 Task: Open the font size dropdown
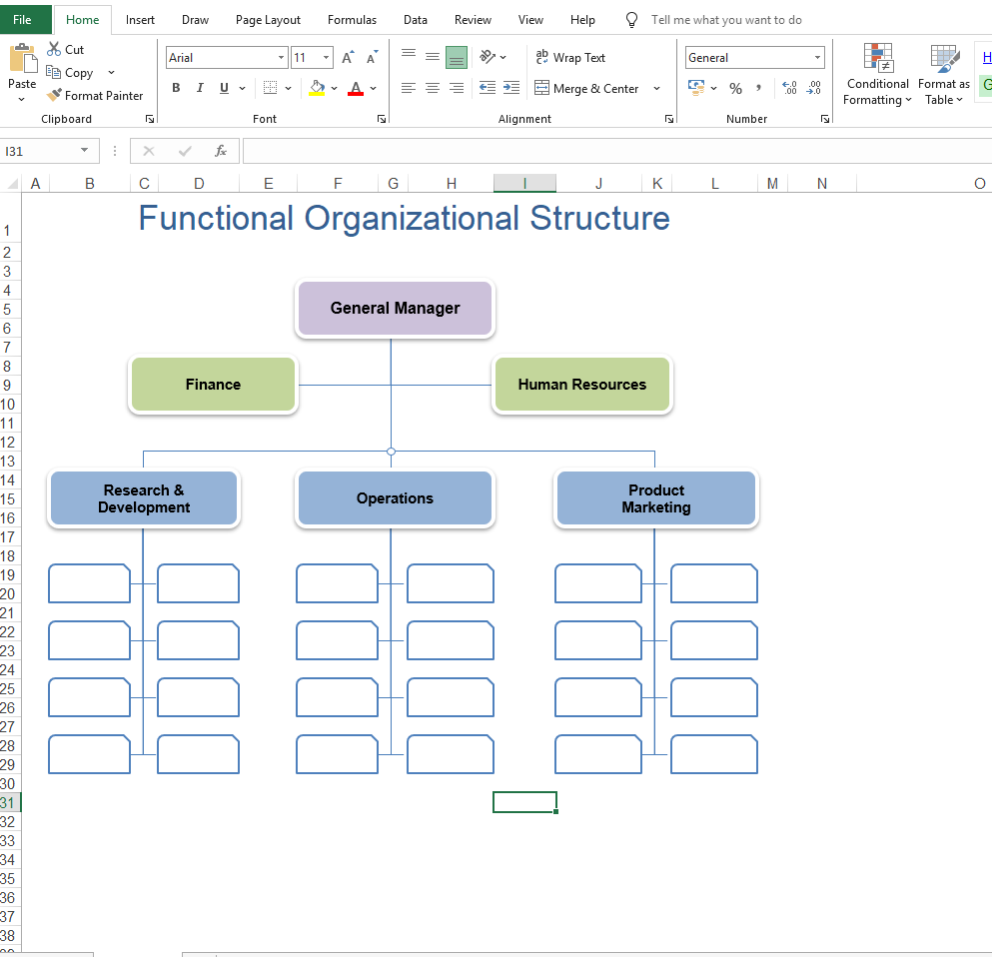pyautogui.click(x=326, y=58)
